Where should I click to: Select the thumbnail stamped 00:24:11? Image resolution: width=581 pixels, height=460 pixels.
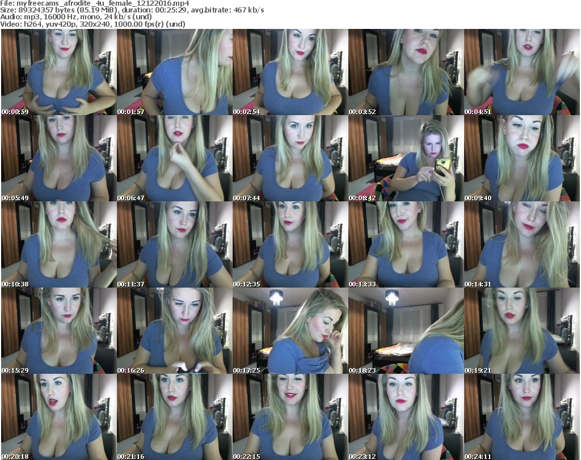click(522, 417)
